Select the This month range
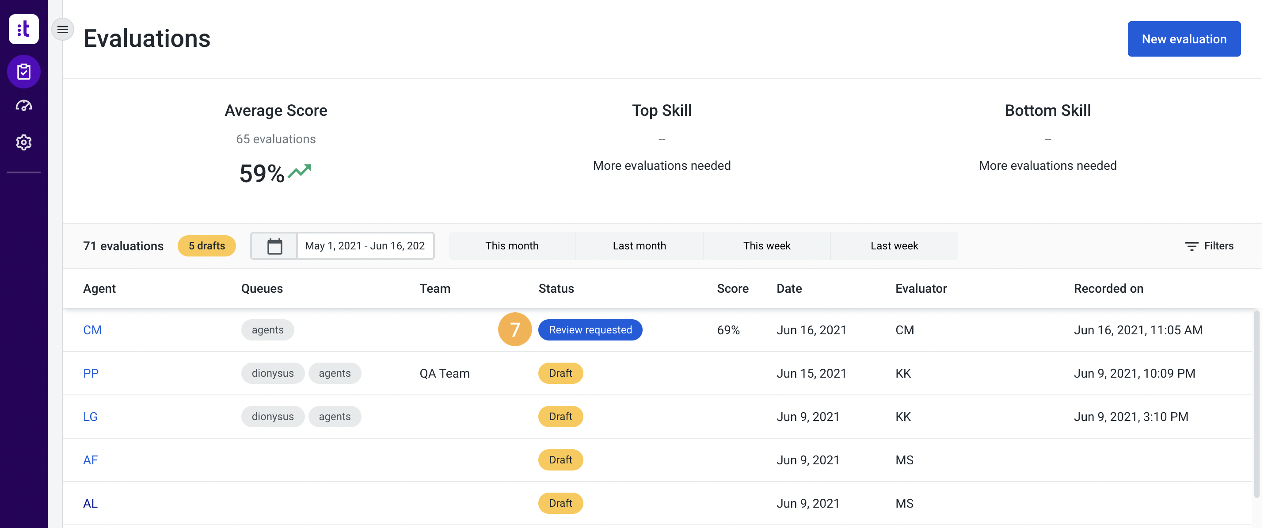This screenshot has width=1264, height=528. pos(512,246)
